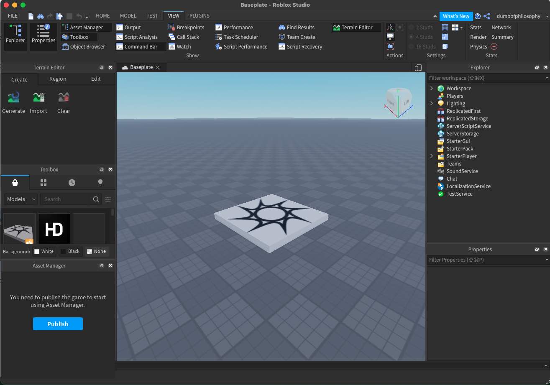Open Find Results window

pyautogui.click(x=296, y=27)
